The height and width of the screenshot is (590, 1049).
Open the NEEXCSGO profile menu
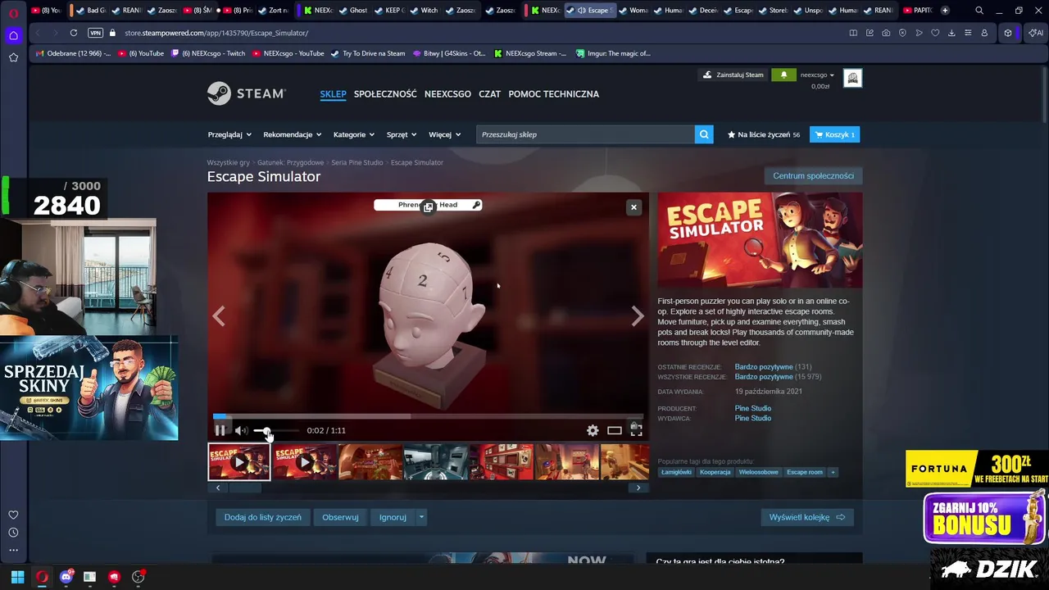tap(447, 94)
